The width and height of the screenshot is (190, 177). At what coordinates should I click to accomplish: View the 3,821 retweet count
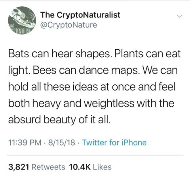[19, 167]
